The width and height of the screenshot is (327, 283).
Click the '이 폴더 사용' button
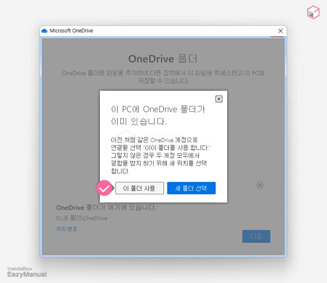click(x=140, y=188)
